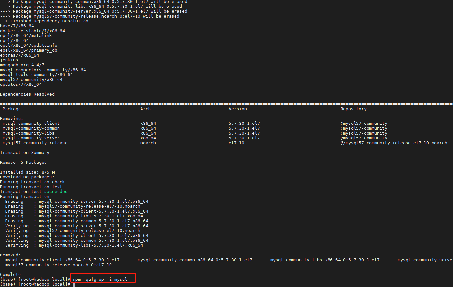The height and width of the screenshot is (287, 453).
Task: Click mysql-community-libs.x86_64 under Removed
Action: [x=325, y=260]
